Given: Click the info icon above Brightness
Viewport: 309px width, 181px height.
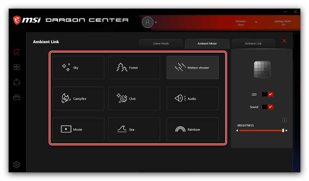Looking at the screenshot, I should (x=285, y=120).
